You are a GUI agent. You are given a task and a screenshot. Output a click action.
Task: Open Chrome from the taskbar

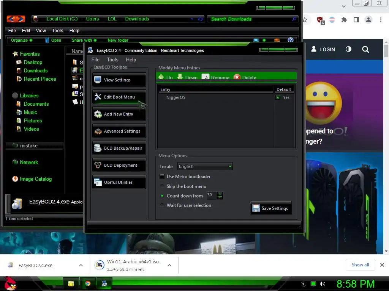point(88,283)
